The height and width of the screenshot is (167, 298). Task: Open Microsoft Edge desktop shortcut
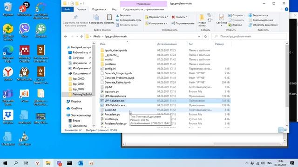point(8,54)
